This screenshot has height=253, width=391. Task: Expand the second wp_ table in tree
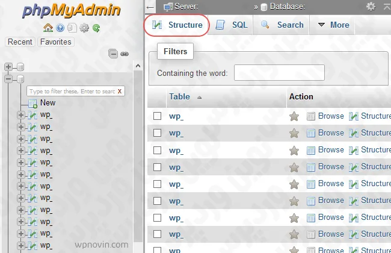point(21,127)
